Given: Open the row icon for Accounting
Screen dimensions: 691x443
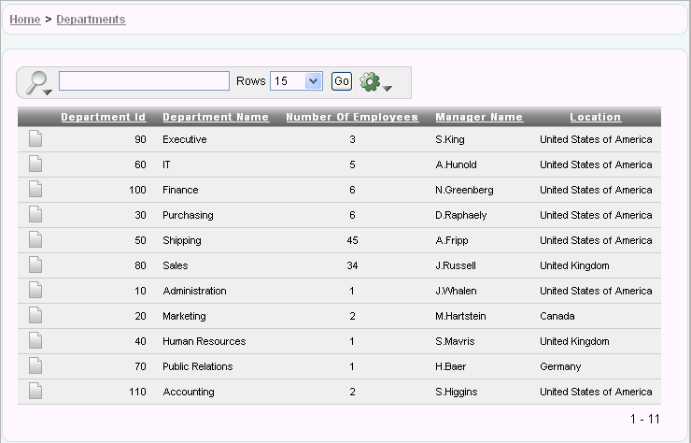Looking at the screenshot, I should coord(35,392).
